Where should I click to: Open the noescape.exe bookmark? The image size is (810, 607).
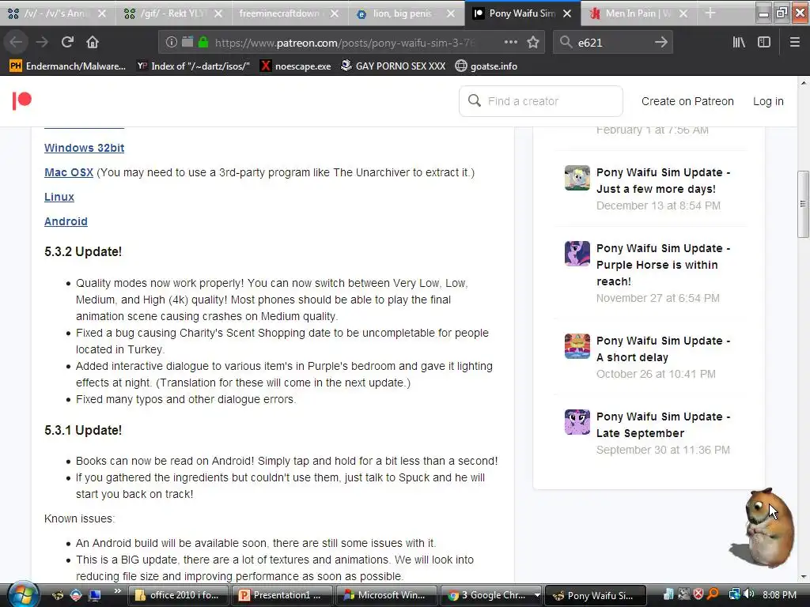[296, 66]
